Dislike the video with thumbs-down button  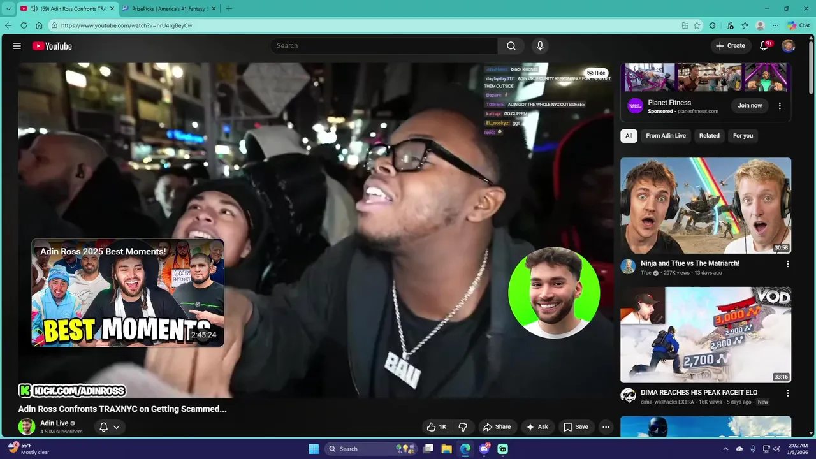click(463, 427)
